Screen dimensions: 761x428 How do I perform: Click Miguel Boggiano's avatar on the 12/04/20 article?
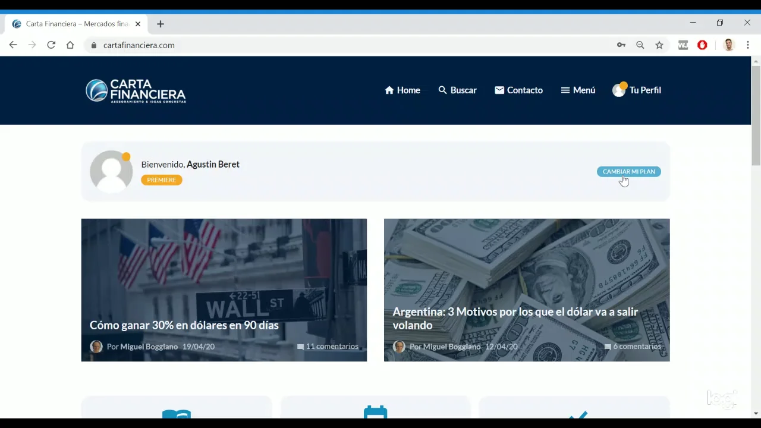(x=400, y=347)
